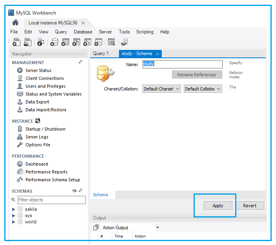Image resolution: width=276 pixels, height=245 pixels.
Task: Open the Query menu
Action: (61, 32)
